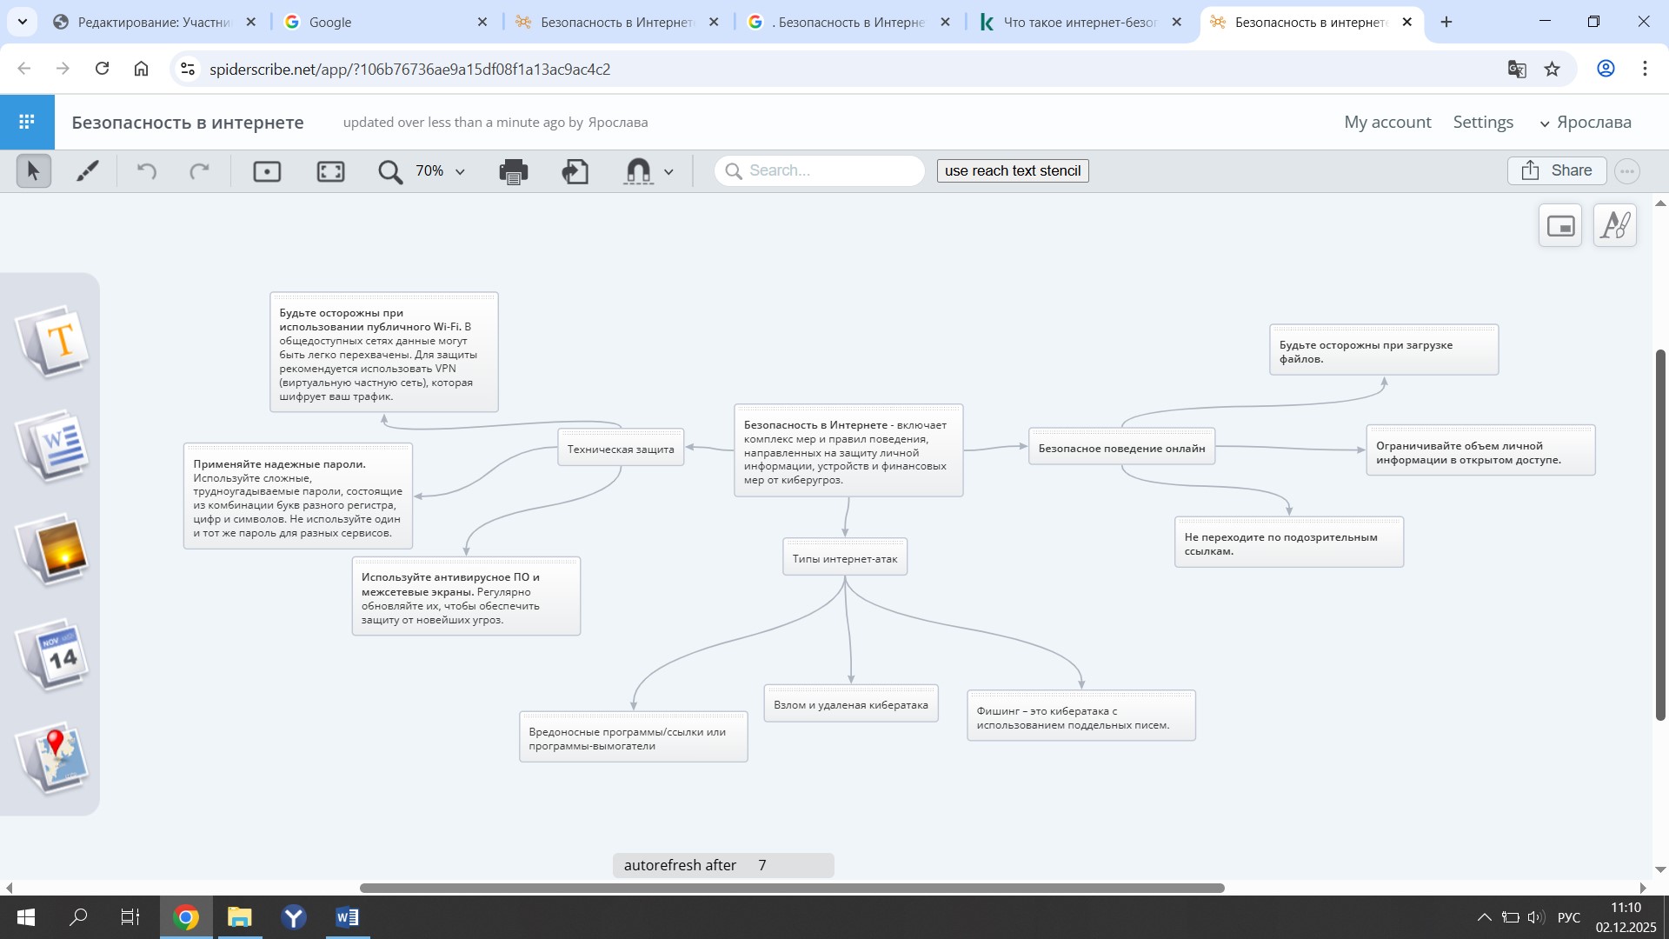Toggle the snap magnet tool
This screenshot has height=939, width=1669.
tap(638, 171)
